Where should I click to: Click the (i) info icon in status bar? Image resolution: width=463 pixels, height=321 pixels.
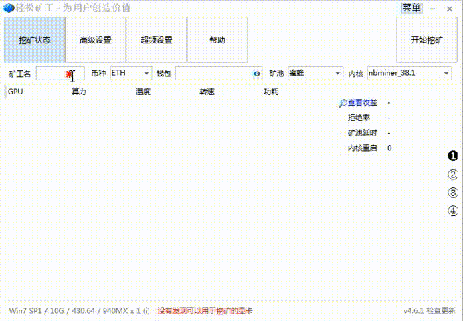click(146, 311)
